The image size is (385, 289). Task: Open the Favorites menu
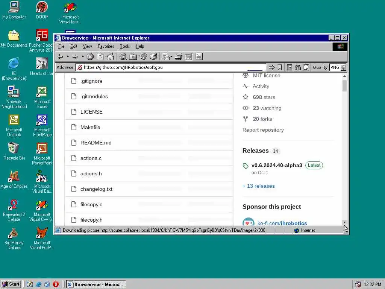[x=106, y=46]
